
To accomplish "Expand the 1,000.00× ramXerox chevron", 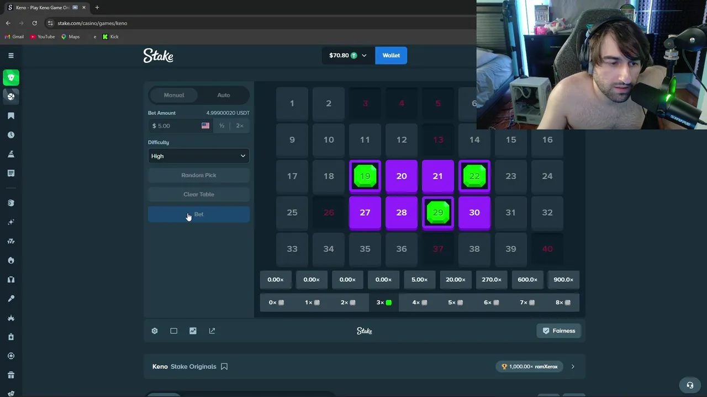I will [x=573, y=367].
